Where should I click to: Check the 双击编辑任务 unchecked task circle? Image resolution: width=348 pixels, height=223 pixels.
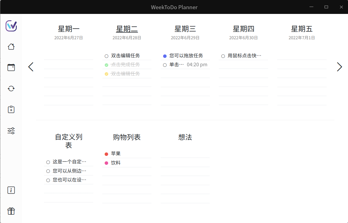click(x=106, y=56)
